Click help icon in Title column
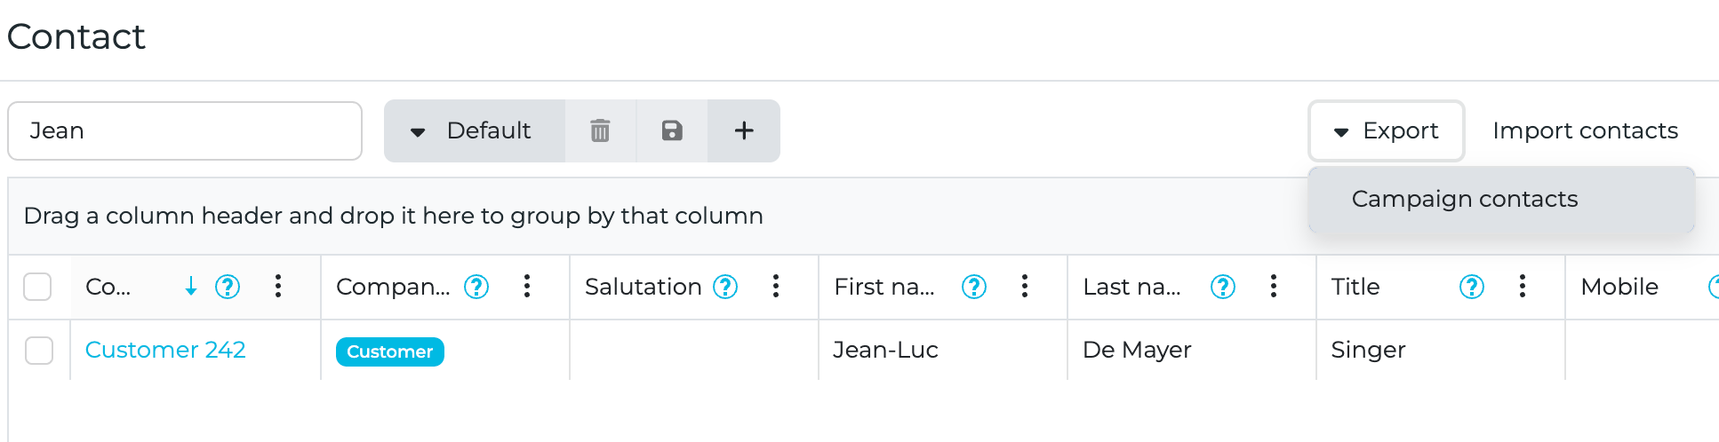 point(1472,287)
